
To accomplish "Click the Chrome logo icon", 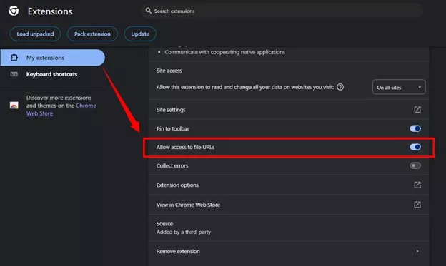I will tap(14, 11).
